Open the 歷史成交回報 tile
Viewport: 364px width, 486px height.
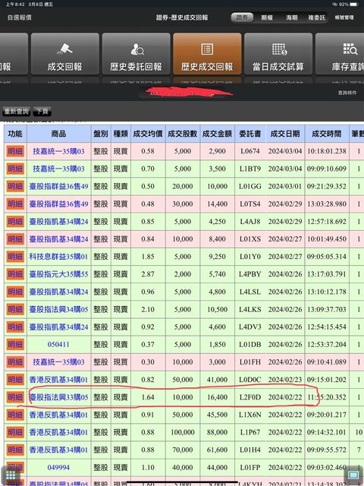(x=207, y=54)
